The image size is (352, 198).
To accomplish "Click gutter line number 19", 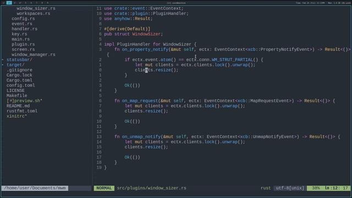I will [x=99, y=167].
